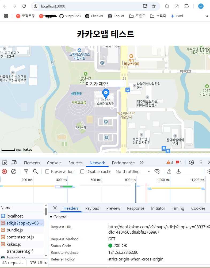Open the 뽀짝코딩 bookmark
Viewport: 210px width, 268px height.
tap(25, 16)
